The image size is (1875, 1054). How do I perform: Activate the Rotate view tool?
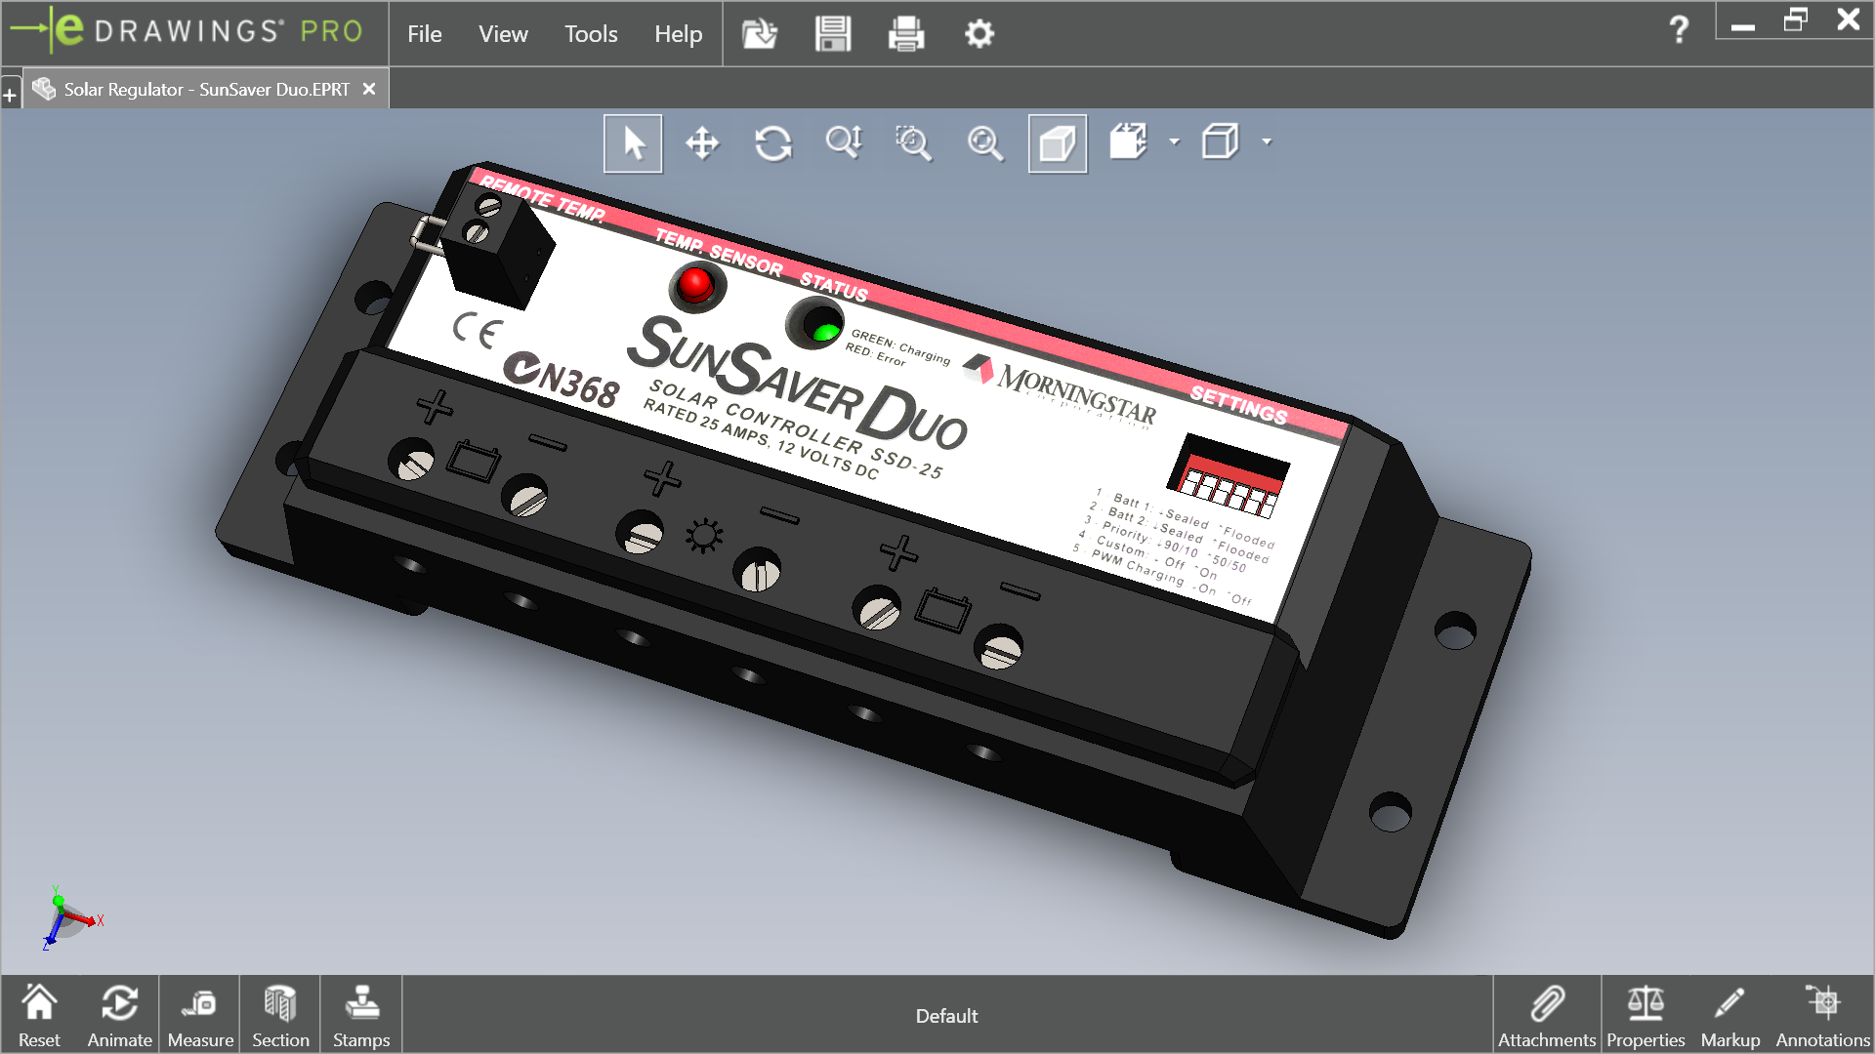pos(772,143)
